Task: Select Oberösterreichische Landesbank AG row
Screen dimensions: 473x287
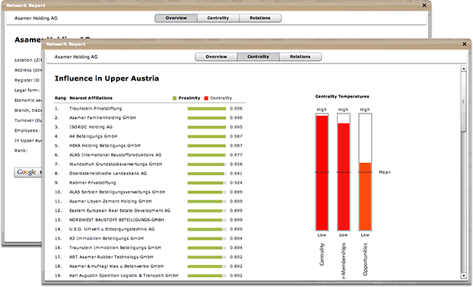Action: [149, 174]
